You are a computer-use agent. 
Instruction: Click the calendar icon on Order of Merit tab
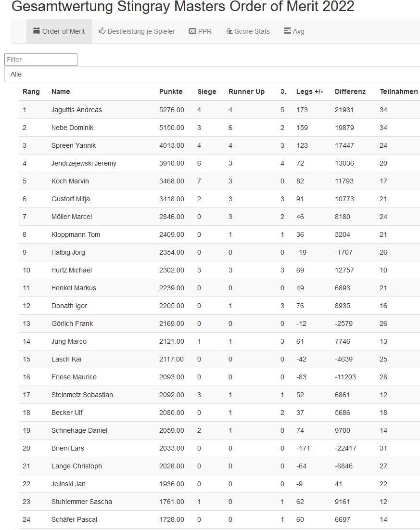[37, 31]
